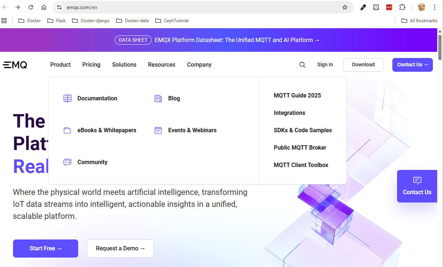Bookmark this page with the star icon
443x267 pixels.
(345, 7)
